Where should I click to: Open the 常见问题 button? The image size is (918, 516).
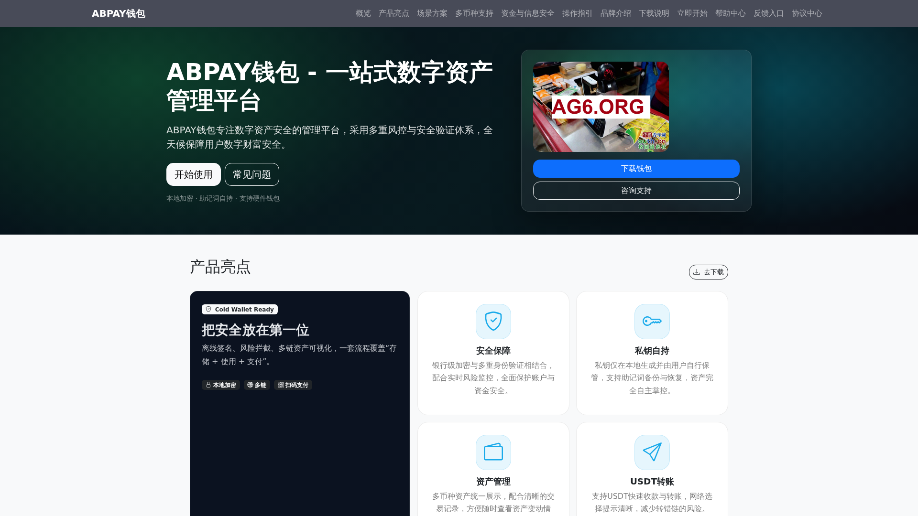pos(252,174)
